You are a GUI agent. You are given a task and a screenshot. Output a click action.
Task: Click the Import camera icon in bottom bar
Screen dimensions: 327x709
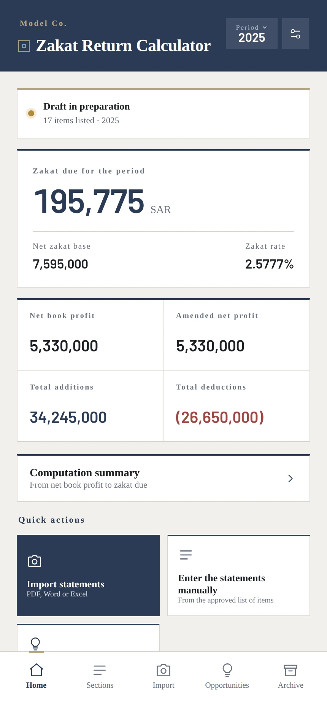point(163,670)
